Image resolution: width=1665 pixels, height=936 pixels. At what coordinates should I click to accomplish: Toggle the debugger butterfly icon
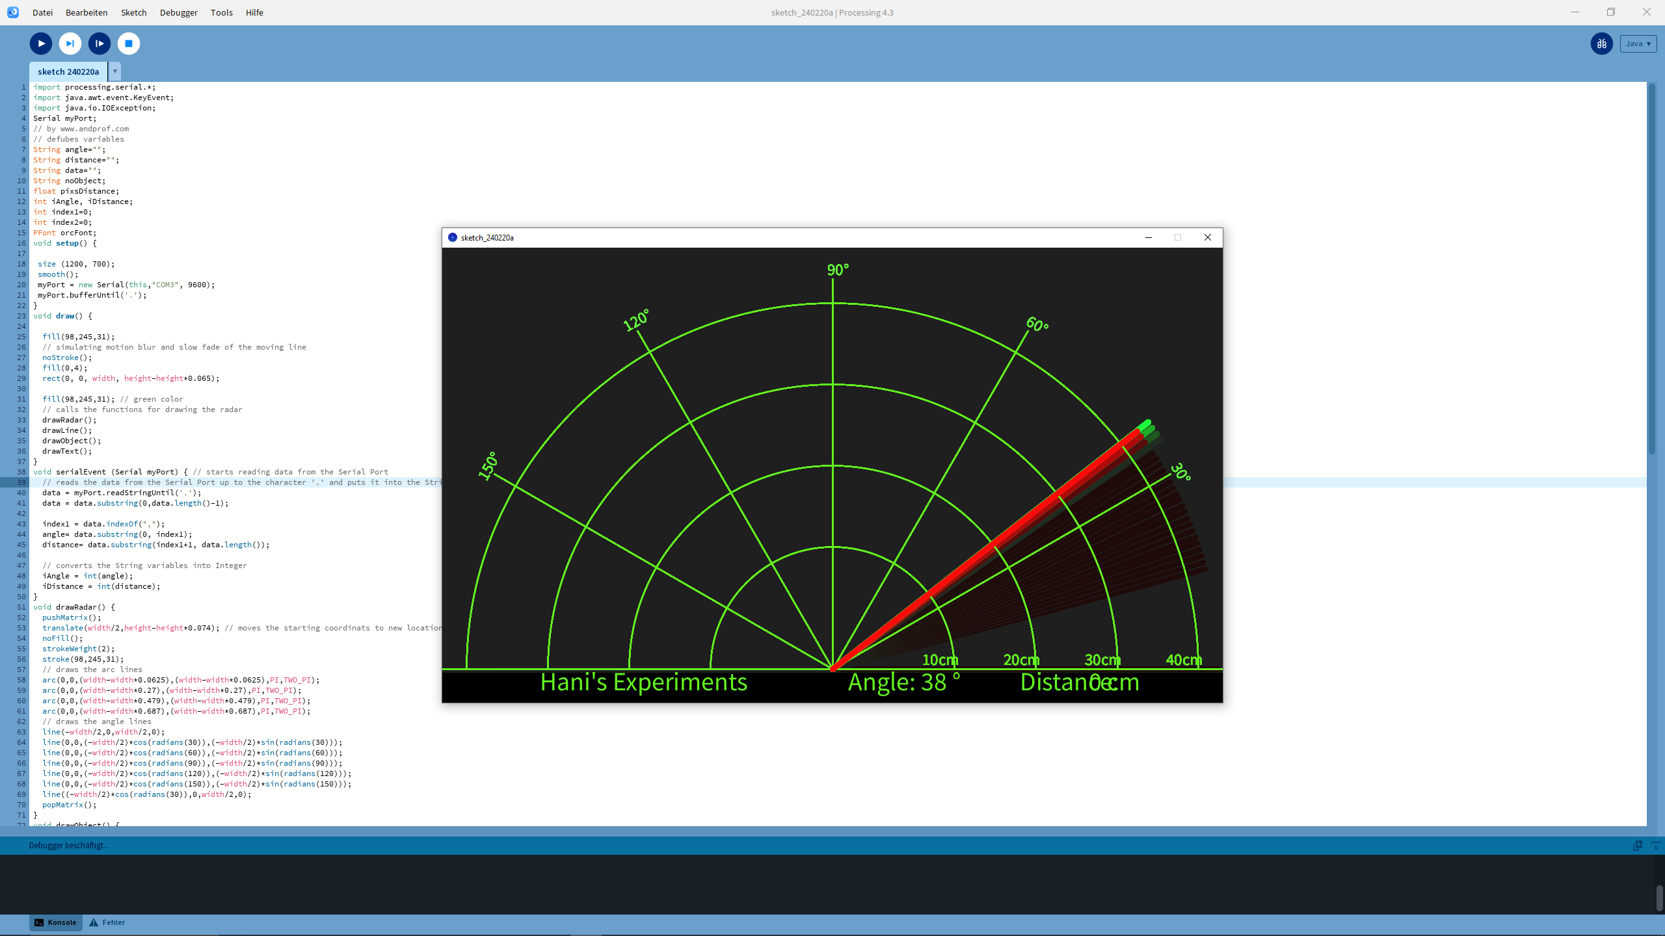tap(1601, 44)
